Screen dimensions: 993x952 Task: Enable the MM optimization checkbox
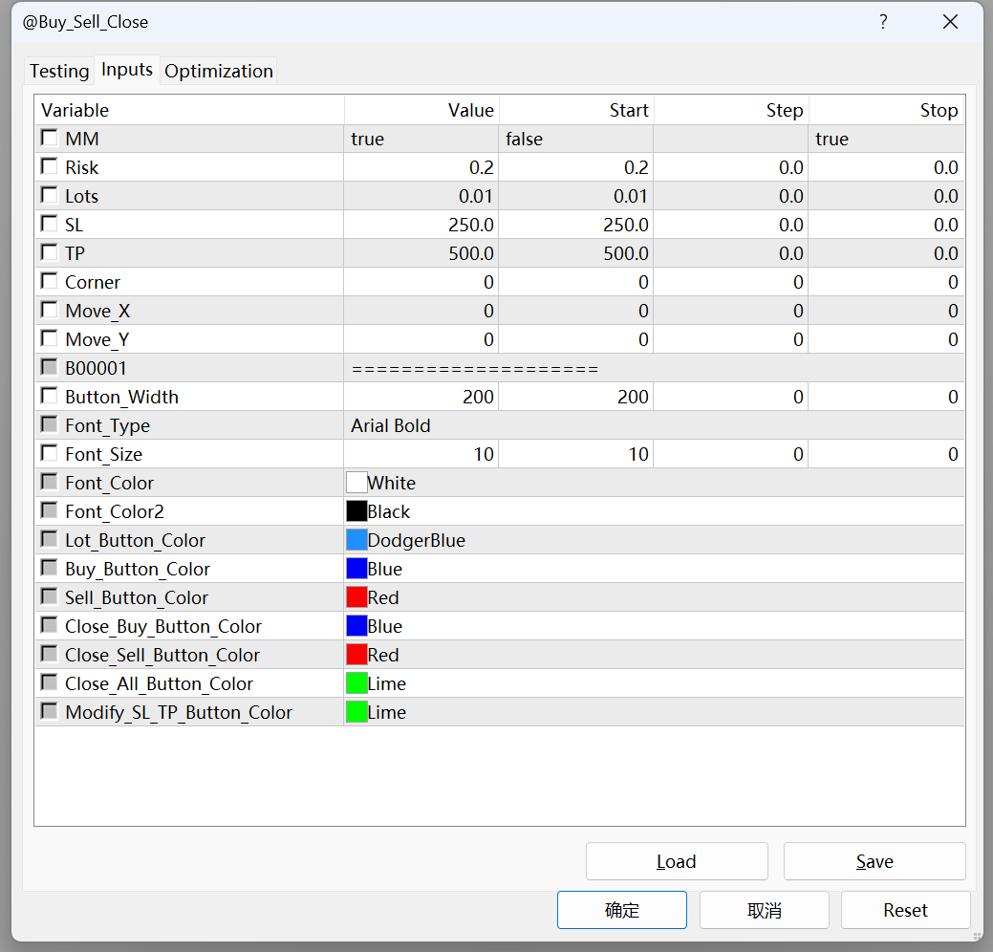point(49,139)
